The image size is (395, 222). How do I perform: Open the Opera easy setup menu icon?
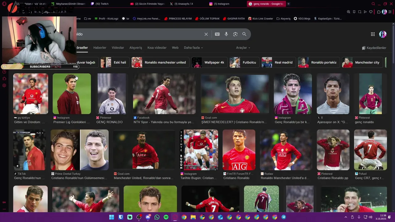point(391,12)
